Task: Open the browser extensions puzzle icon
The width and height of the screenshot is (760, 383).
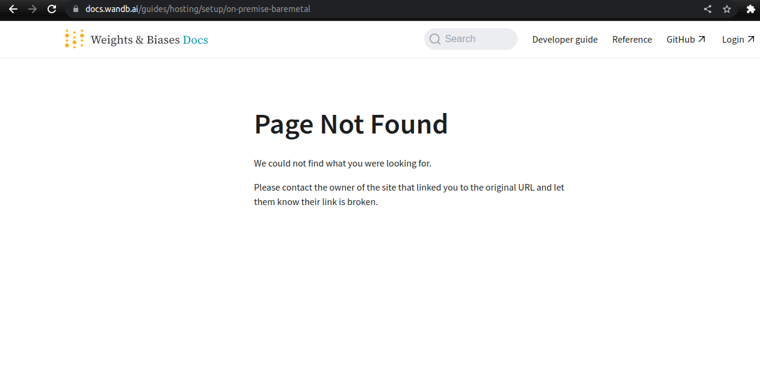Action: pos(750,9)
